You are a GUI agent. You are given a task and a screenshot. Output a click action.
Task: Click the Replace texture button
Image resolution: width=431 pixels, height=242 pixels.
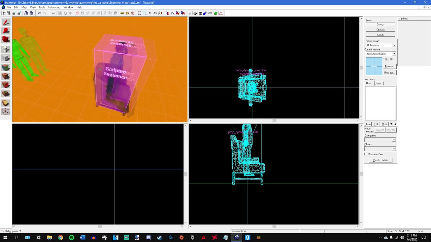pos(389,73)
